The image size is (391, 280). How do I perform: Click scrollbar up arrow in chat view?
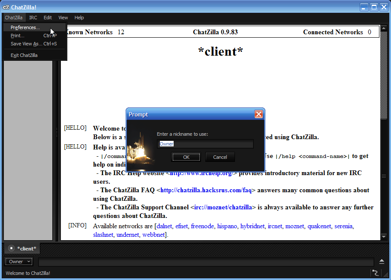[384, 28]
